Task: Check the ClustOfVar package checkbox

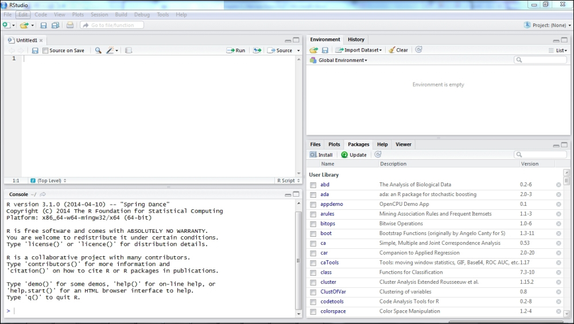Action: point(313,292)
